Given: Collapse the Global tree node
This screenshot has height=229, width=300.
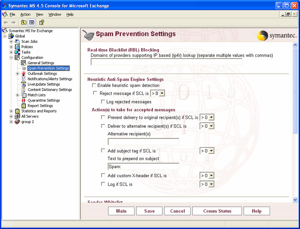Looking at the screenshot, I should point(5,36).
